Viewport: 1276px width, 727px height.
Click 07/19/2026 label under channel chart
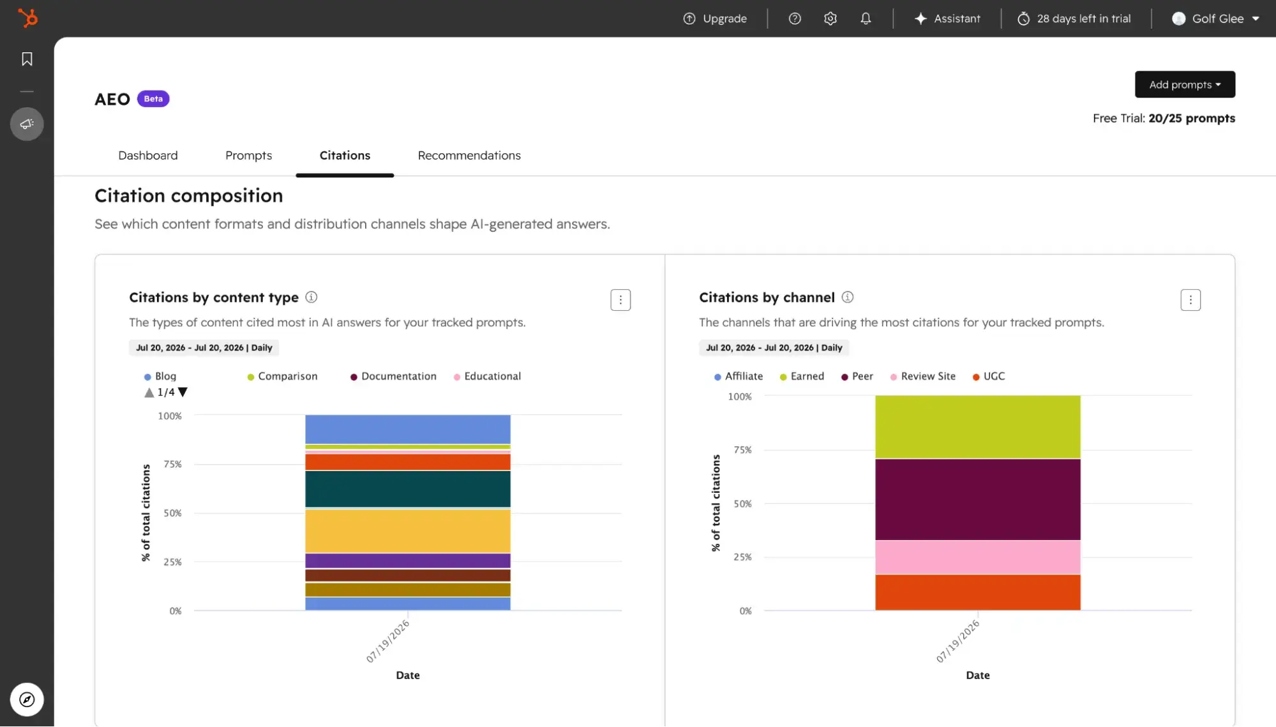[957, 641]
